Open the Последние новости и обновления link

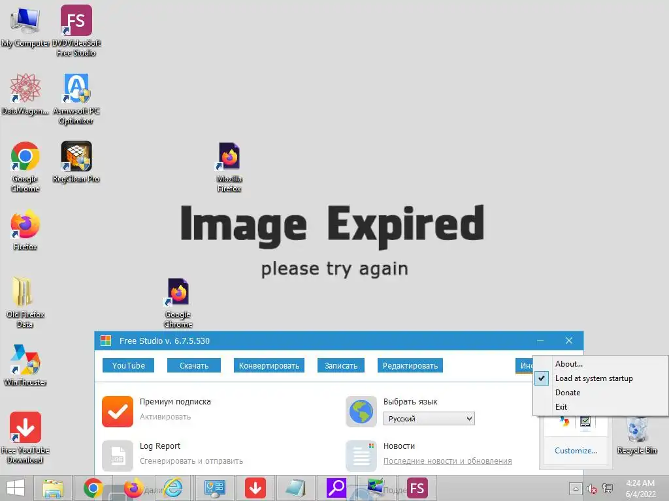tap(448, 461)
